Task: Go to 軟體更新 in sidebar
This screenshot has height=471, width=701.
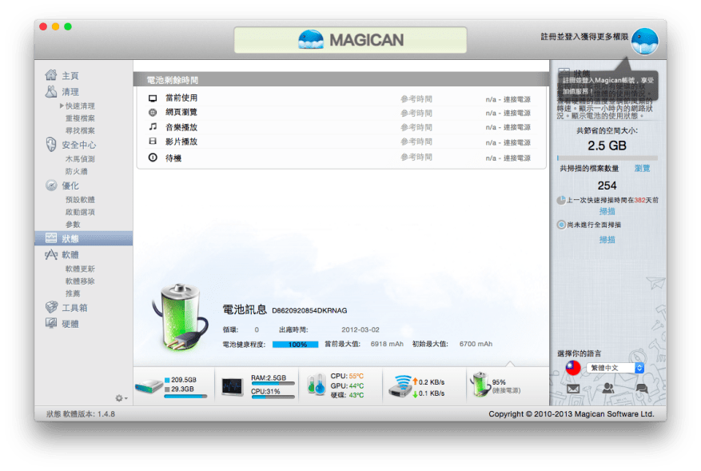Action: click(80, 269)
